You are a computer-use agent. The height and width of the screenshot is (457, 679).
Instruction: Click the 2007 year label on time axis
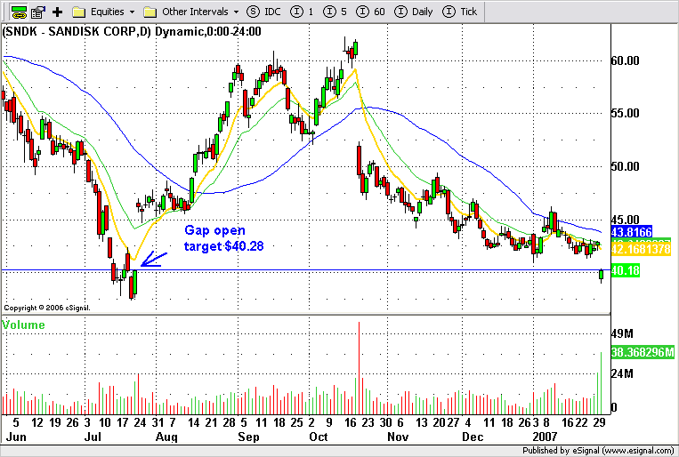coord(546,437)
